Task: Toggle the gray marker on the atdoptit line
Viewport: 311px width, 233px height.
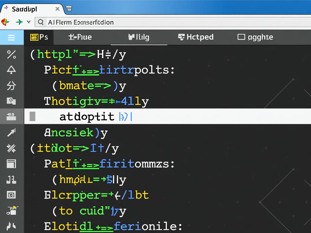Action: click(x=32, y=116)
